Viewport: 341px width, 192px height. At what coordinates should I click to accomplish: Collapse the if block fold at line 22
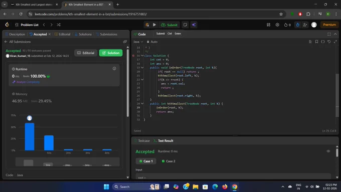pos(142,80)
